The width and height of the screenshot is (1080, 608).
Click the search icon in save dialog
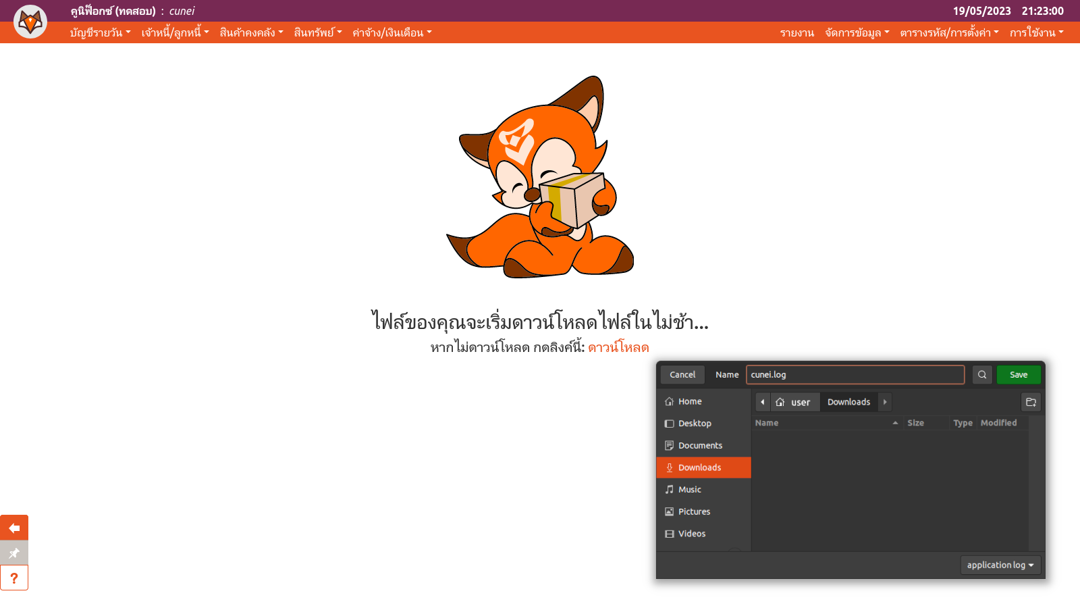[982, 374]
